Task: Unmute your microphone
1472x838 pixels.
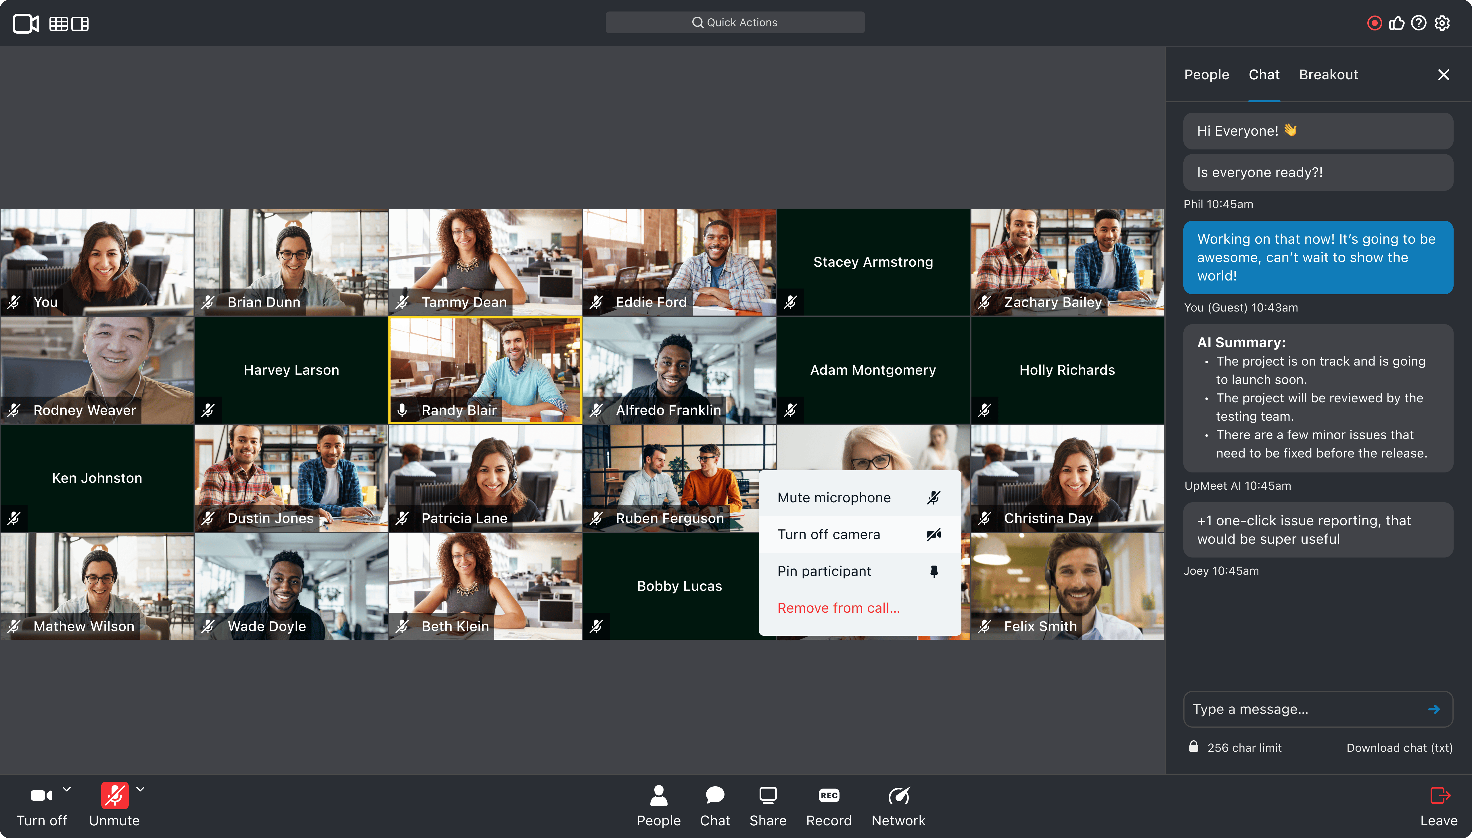Action: coord(114,806)
